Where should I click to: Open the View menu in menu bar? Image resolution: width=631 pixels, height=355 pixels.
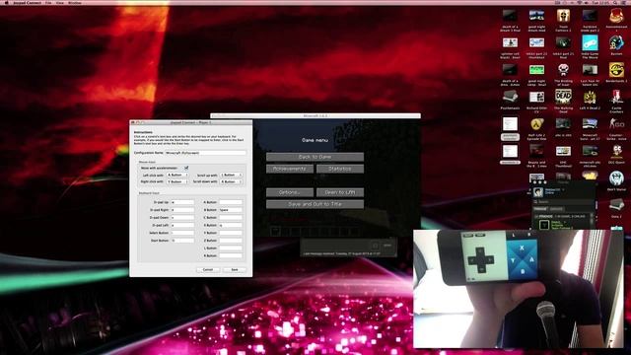pos(59,3)
